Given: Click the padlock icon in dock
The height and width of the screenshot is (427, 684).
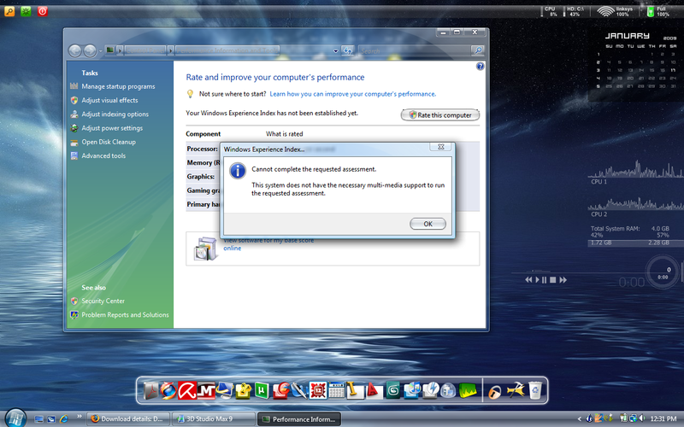Looking at the screenshot, I should click(x=495, y=392).
